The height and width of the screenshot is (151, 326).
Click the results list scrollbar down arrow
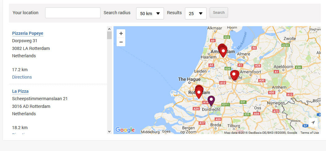coord(109,132)
